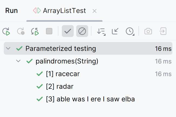This screenshot has height=117, width=176.
Task: Click the Export Test Results icon
Action: coord(163,31)
